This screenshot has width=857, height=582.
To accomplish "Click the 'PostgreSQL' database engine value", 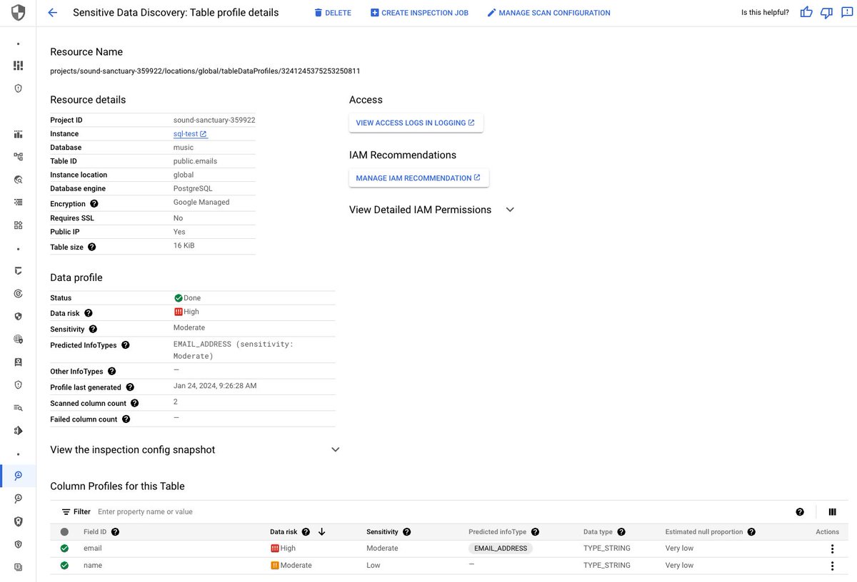I will tap(193, 189).
